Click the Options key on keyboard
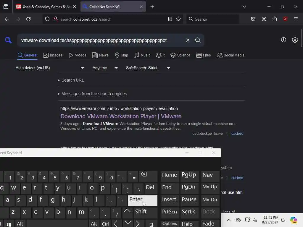Image resolution: width=303 pixels, height=227 pixels. tap(170, 223)
